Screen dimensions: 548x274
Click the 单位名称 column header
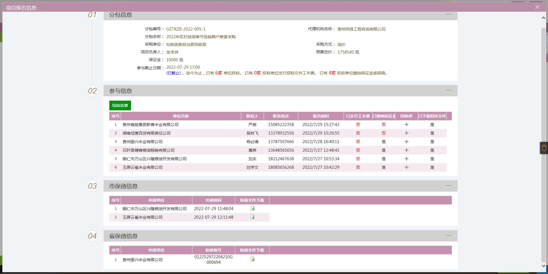(181, 116)
